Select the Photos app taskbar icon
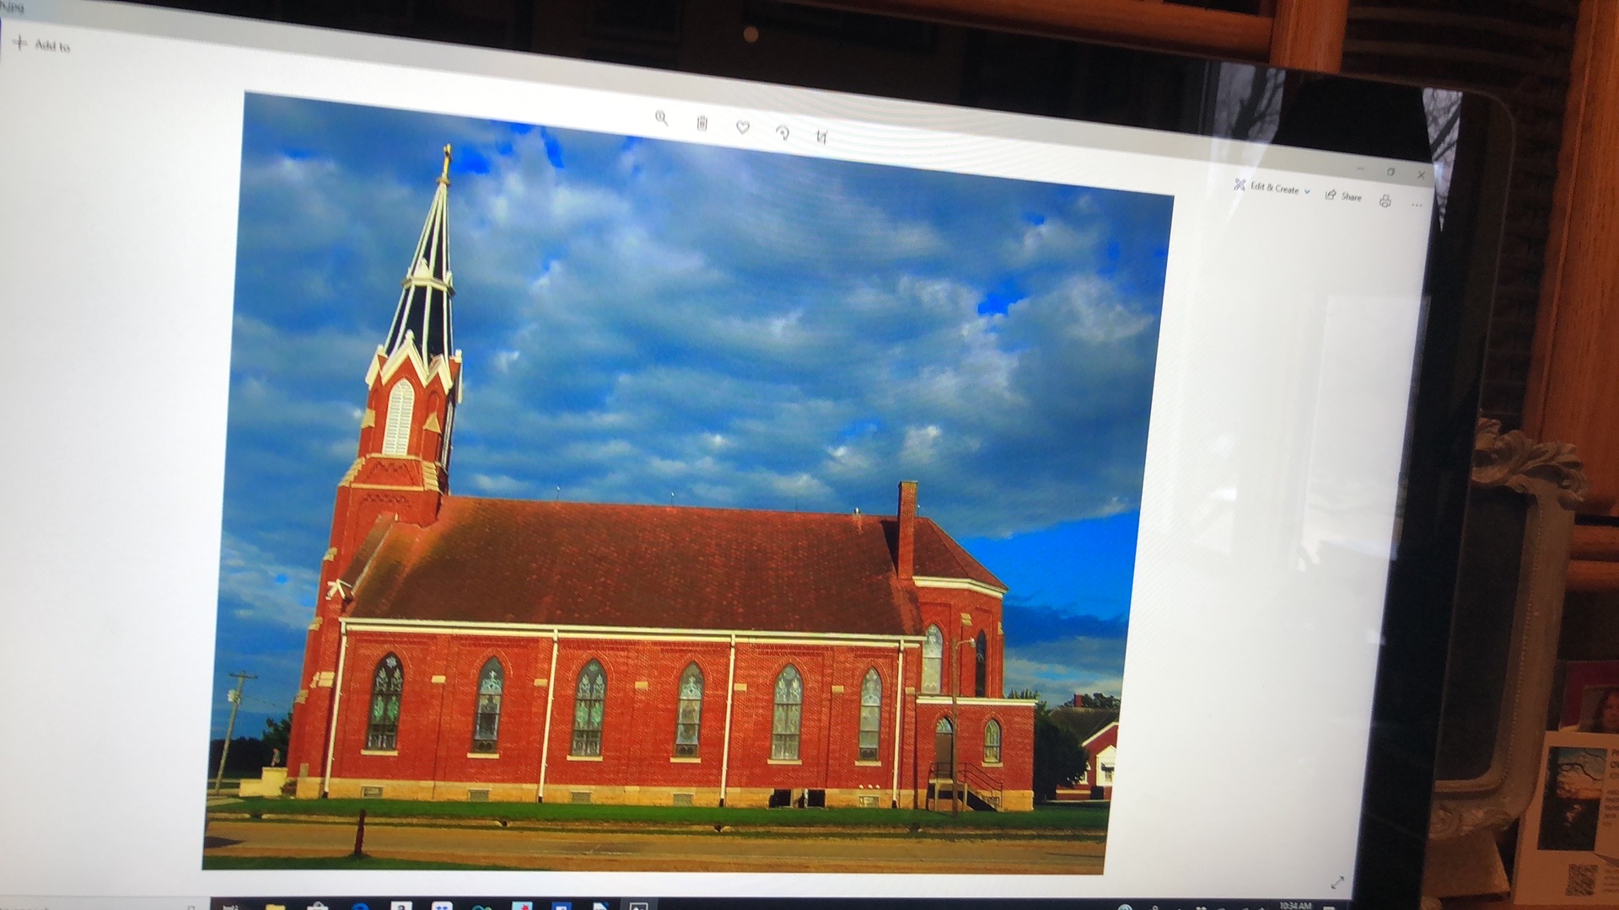 click(x=638, y=907)
